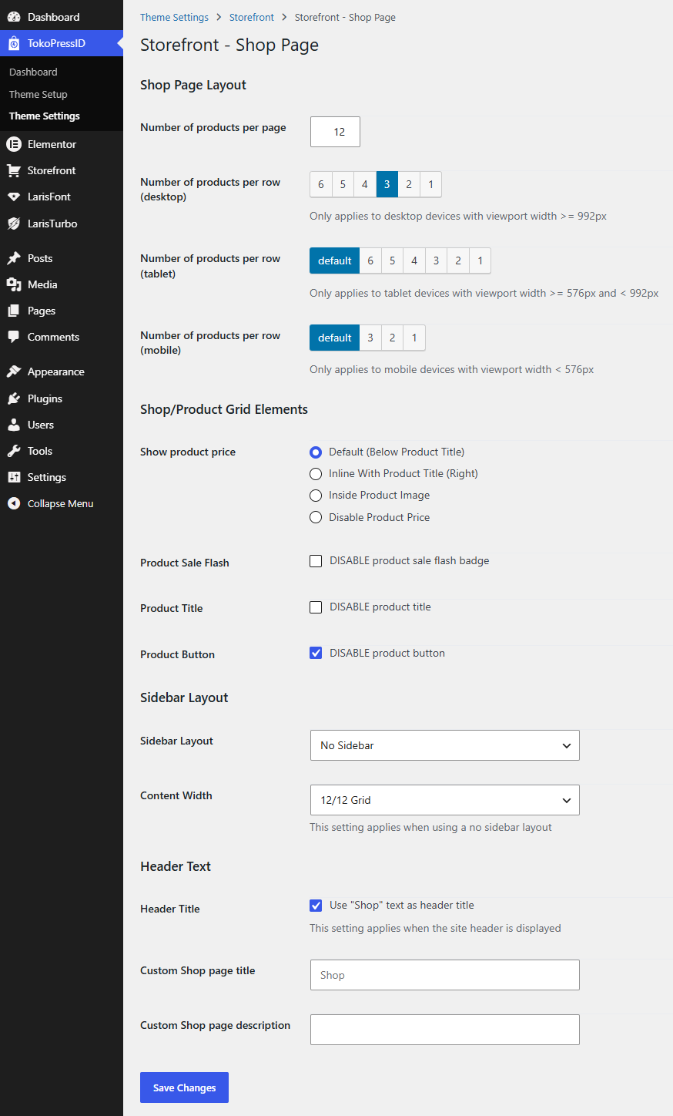Select Disable Product Price radio option
The image size is (673, 1116).
click(x=316, y=517)
